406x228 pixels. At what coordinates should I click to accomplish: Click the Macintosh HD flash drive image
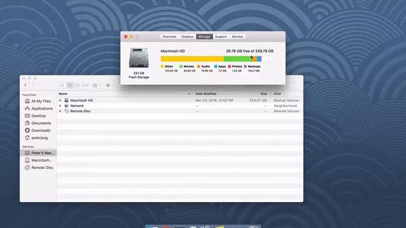click(139, 58)
